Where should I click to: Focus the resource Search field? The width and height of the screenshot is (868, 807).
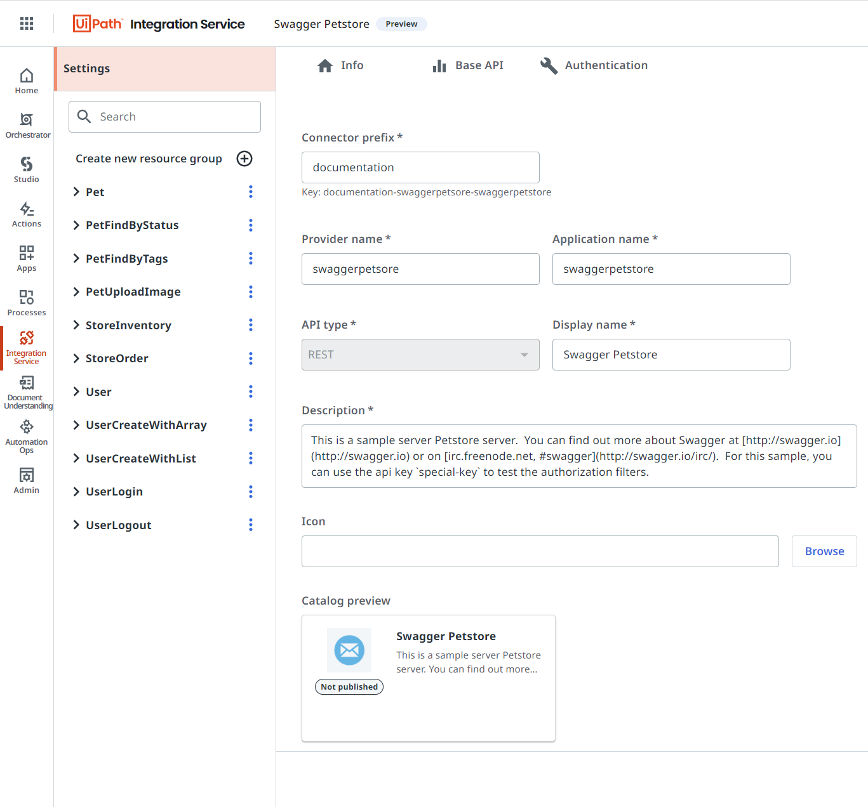click(164, 117)
